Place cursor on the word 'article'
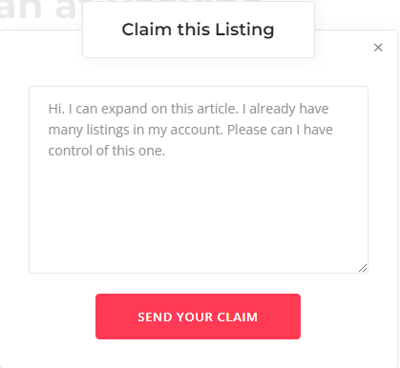This screenshot has width=400, height=368. 217,109
